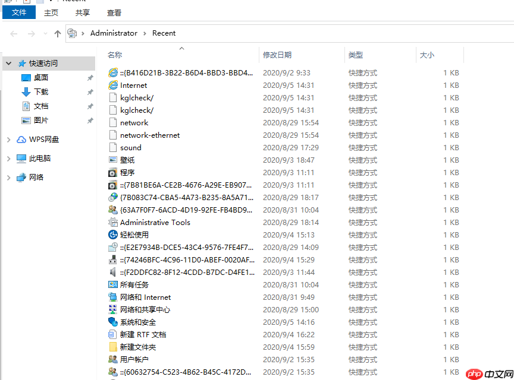Select the 系统和安全 shortcut
Viewport: 514px width, 380px height.
(140, 322)
